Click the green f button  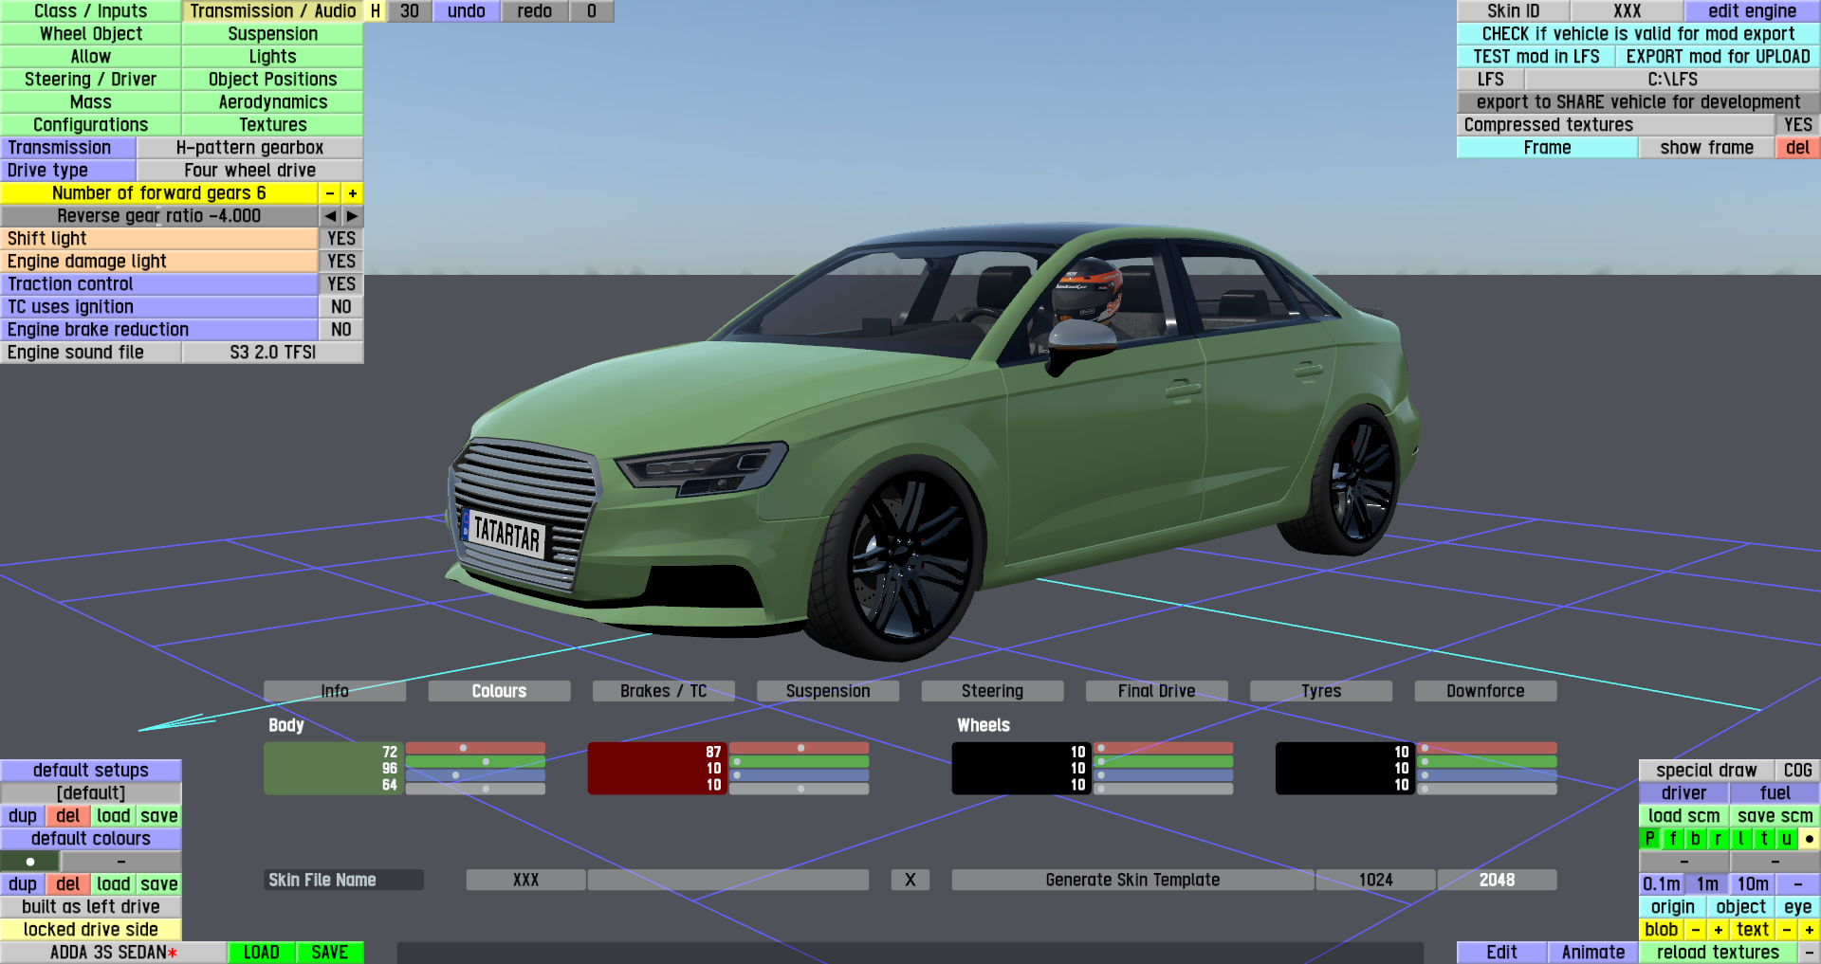1673,839
